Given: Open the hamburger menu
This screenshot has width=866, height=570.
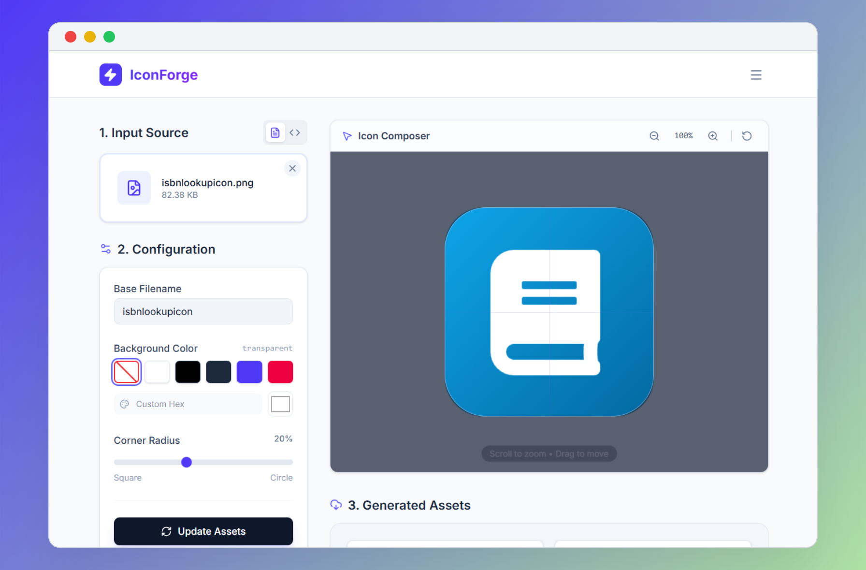Looking at the screenshot, I should coord(756,75).
